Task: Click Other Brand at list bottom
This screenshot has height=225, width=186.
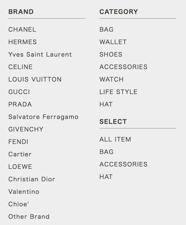Action: [x=29, y=217]
